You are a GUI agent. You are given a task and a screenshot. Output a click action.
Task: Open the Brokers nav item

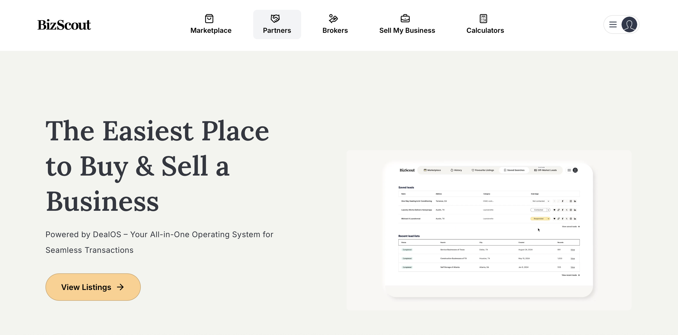335,24
